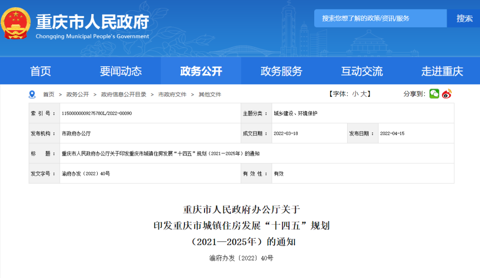Select the 市政府办公厅 issuing agency value
This screenshot has width=480, height=278.
76,134
